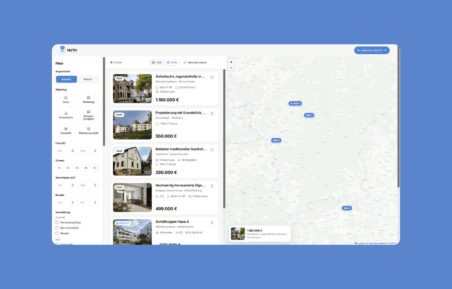
Task: Enable the Personenaufzug checkbox
Action: tap(57, 222)
